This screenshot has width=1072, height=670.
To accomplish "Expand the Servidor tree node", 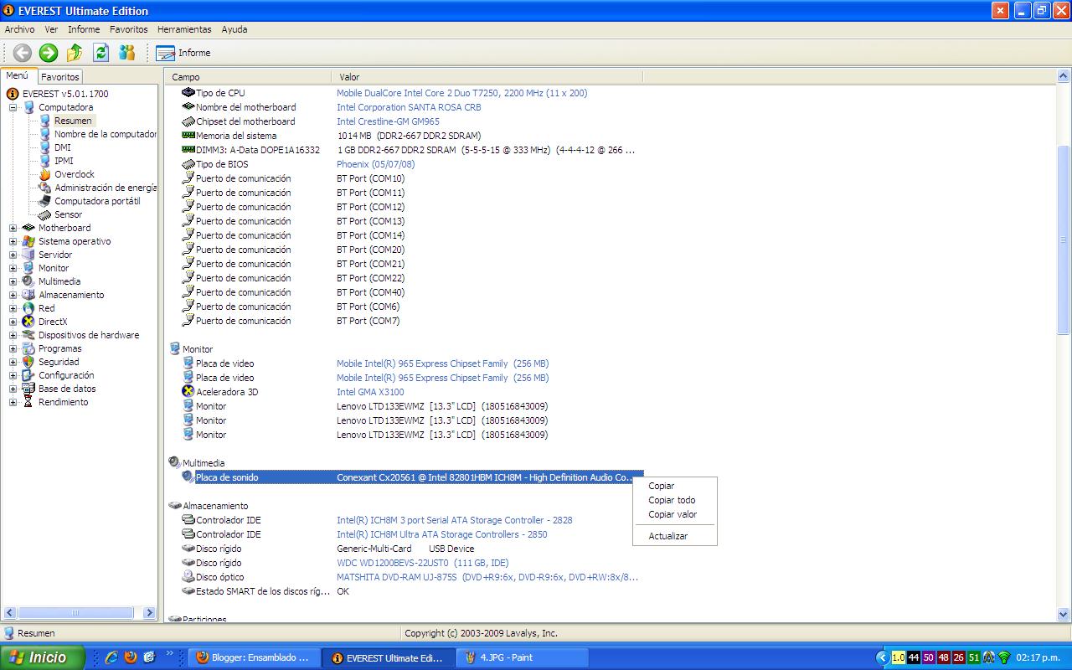I will point(13,255).
